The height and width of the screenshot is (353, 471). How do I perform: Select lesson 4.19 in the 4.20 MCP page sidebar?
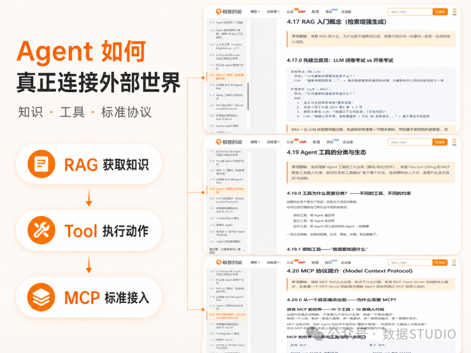[x=227, y=307]
